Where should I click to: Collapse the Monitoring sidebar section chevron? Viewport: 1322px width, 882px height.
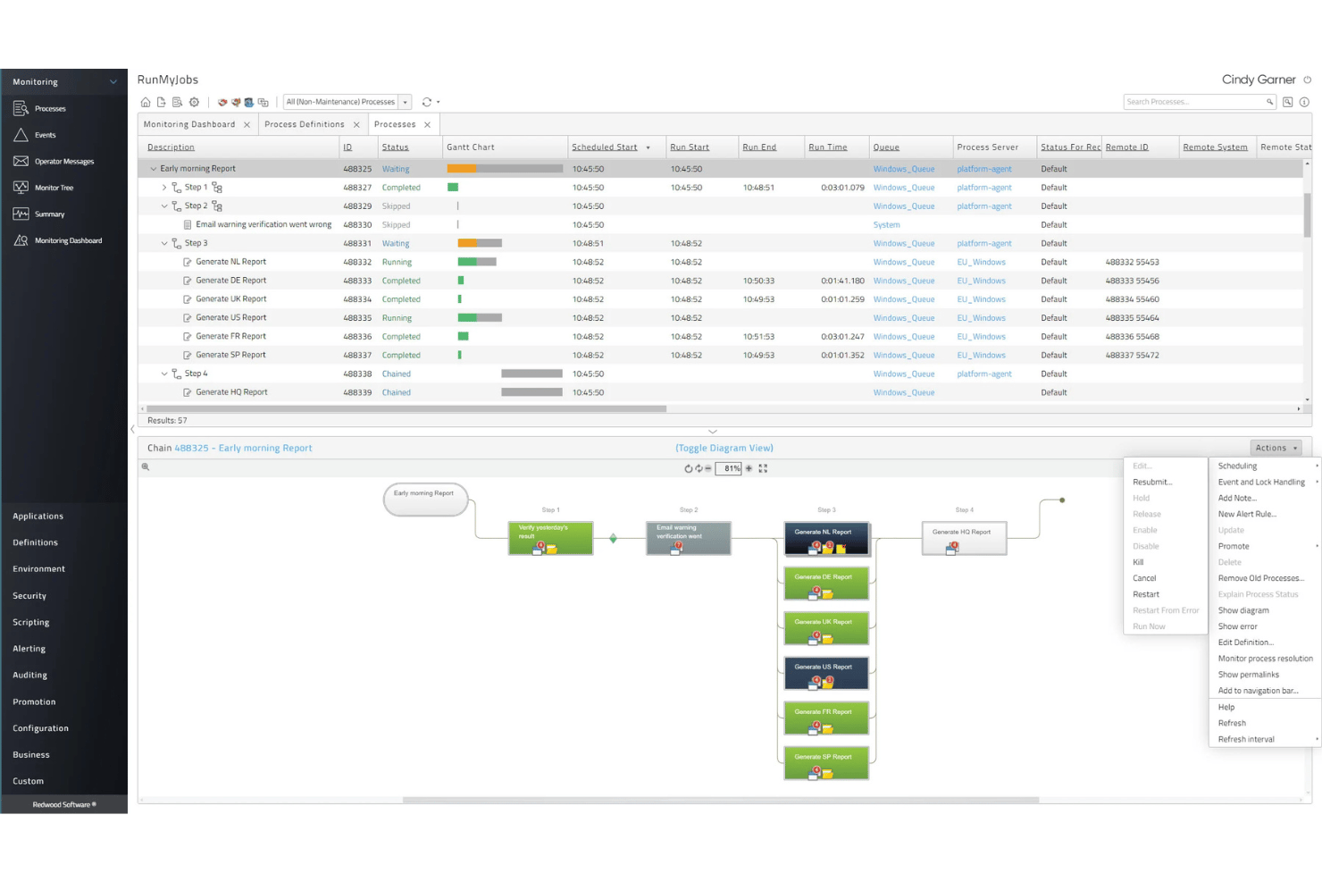[113, 82]
